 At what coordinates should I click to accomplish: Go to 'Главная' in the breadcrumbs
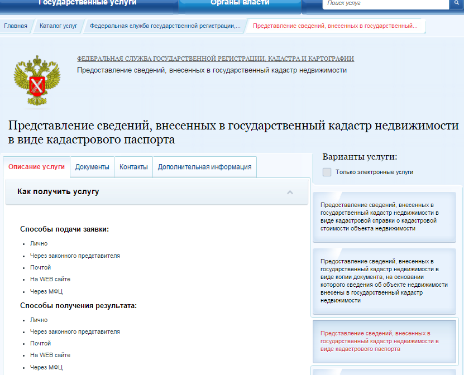[15, 26]
